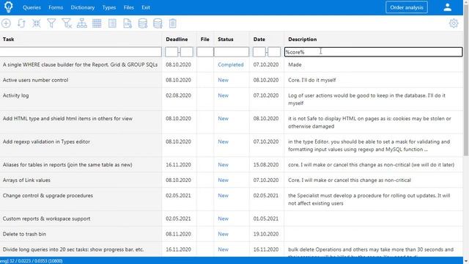Click the collapse arrows toolbar icon
The height and width of the screenshot is (264, 469).
coord(37,23)
